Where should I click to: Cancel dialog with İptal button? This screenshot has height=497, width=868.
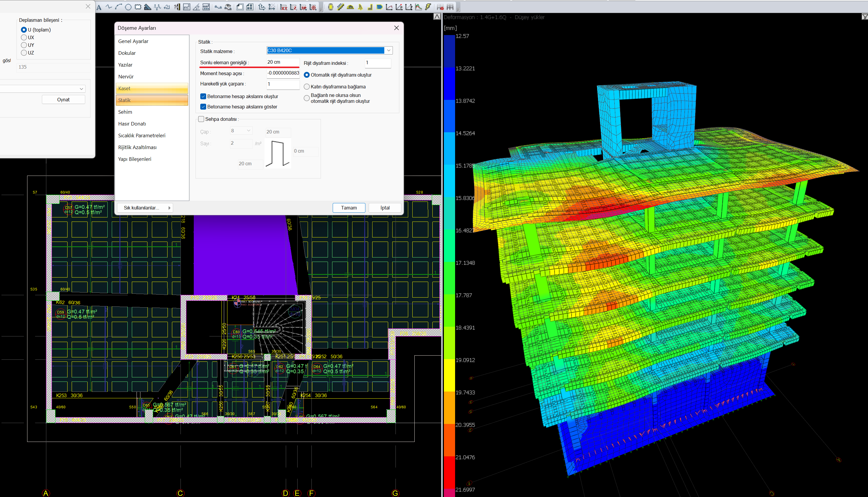[x=385, y=208]
